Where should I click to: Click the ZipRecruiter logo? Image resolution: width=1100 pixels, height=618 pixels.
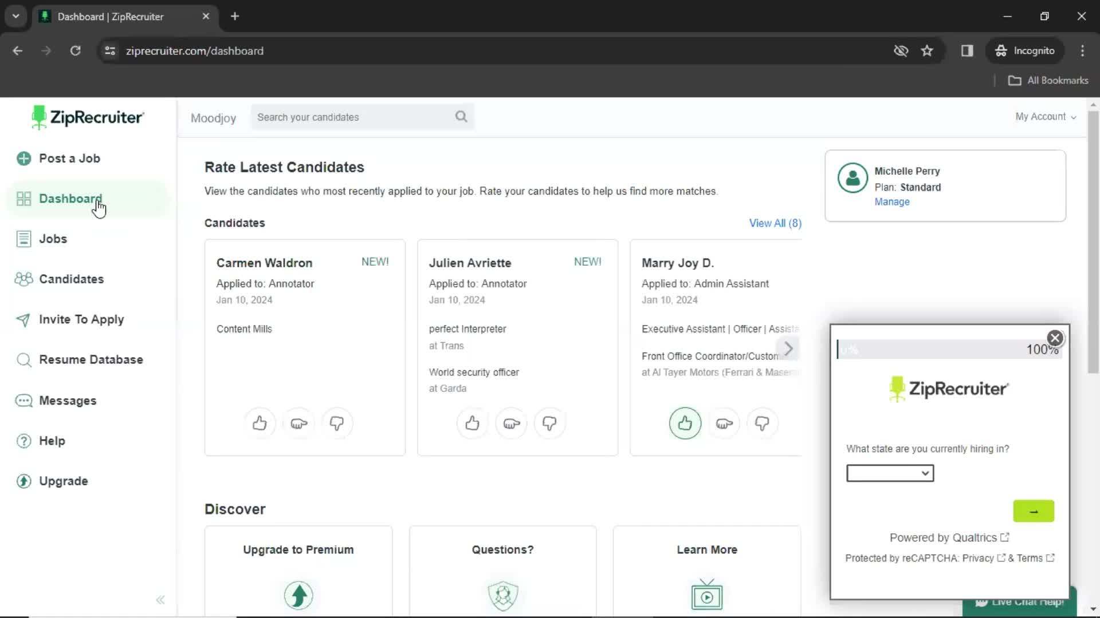88,117
